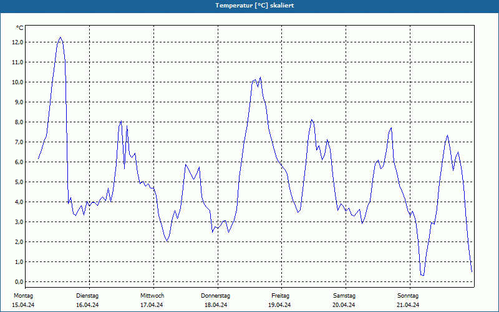Screen dimensions: 499x312
Task: Click the Donnerstag day label
Action: tap(215, 296)
